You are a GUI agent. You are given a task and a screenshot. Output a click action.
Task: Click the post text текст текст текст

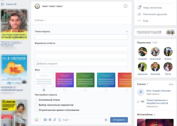[52, 6]
